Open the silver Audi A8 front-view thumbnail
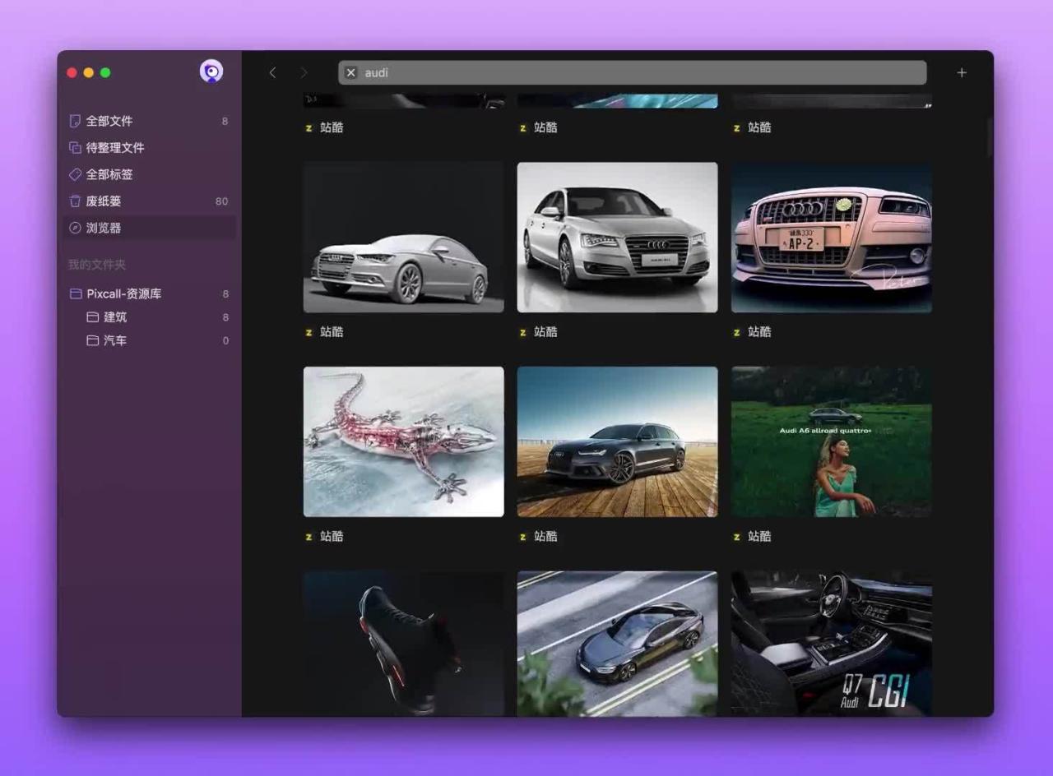1053x776 pixels. click(x=617, y=237)
